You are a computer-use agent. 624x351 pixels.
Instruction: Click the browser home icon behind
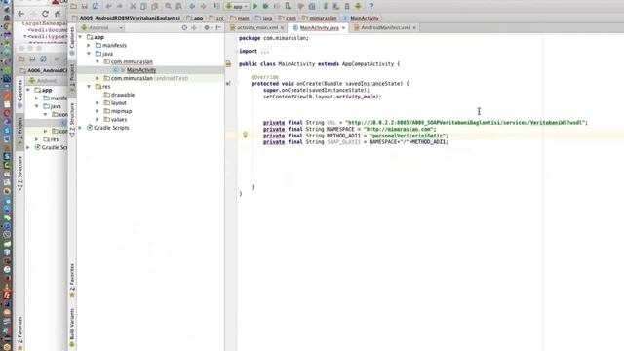point(58,14)
